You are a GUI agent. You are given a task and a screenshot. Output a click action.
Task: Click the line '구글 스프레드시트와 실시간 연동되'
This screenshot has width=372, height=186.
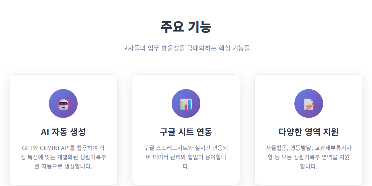point(186,148)
